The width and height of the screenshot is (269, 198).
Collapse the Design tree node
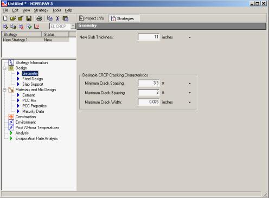point(4,68)
